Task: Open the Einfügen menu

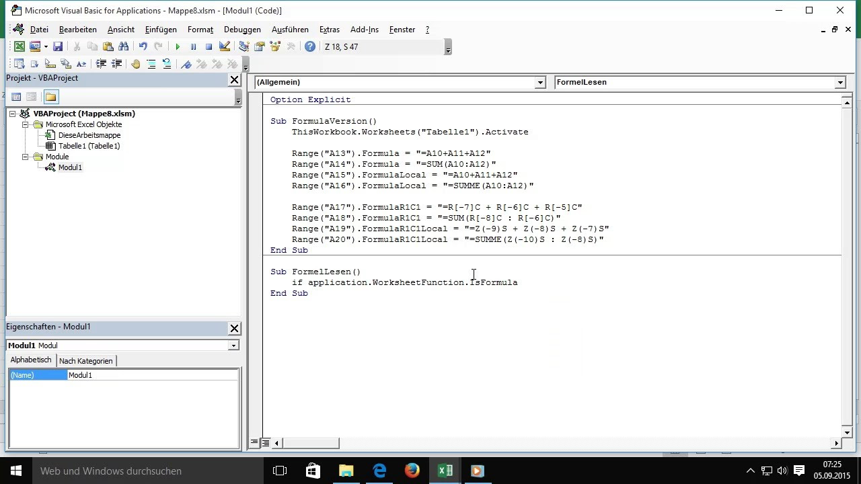Action: point(161,30)
